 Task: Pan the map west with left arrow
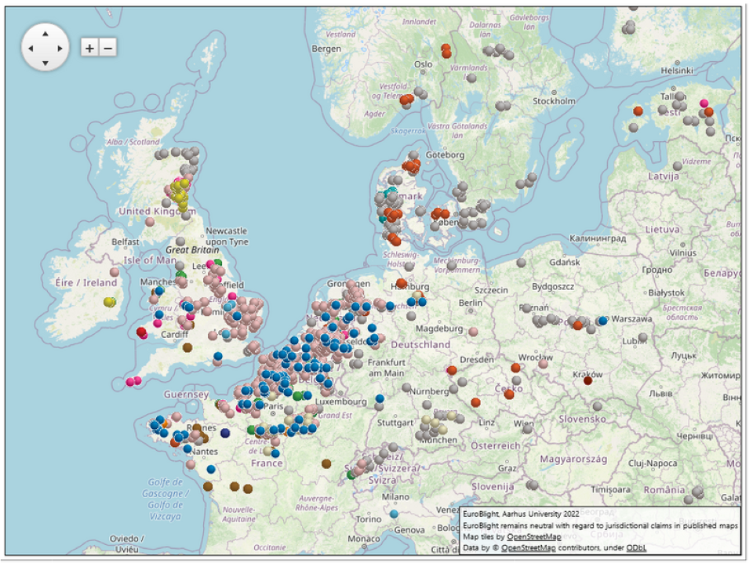[31, 49]
